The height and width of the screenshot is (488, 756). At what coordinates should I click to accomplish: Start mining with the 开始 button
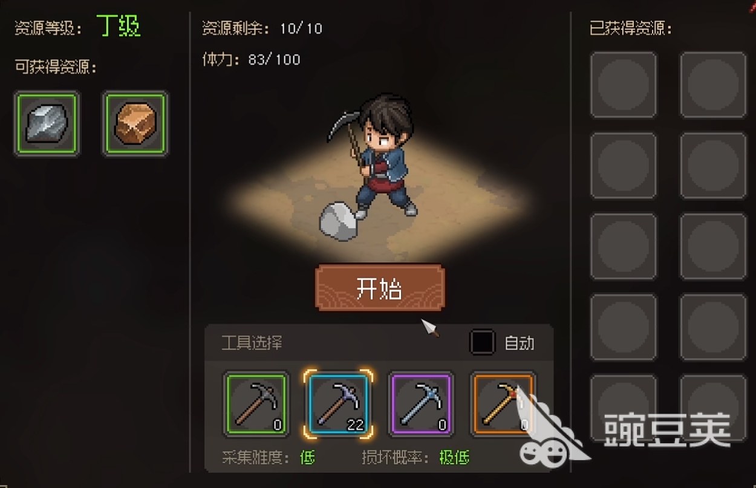click(380, 288)
